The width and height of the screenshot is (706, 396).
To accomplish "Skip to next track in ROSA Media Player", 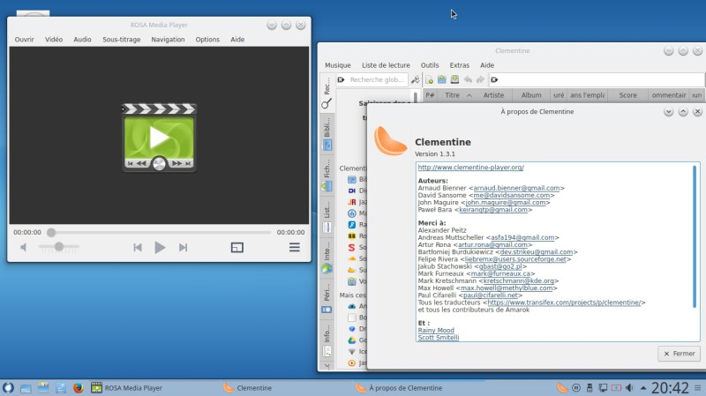I will pos(183,247).
